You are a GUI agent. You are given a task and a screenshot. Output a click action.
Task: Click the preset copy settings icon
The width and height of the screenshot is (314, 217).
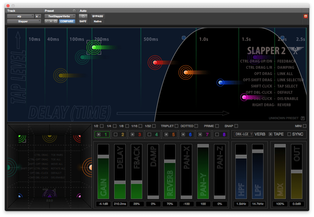(x=56, y=21)
